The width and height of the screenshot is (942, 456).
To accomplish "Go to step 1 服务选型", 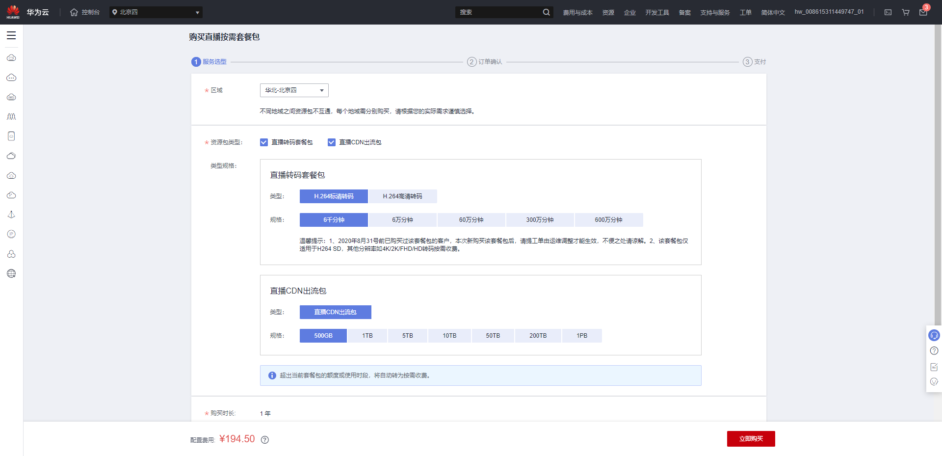I will 209,62.
